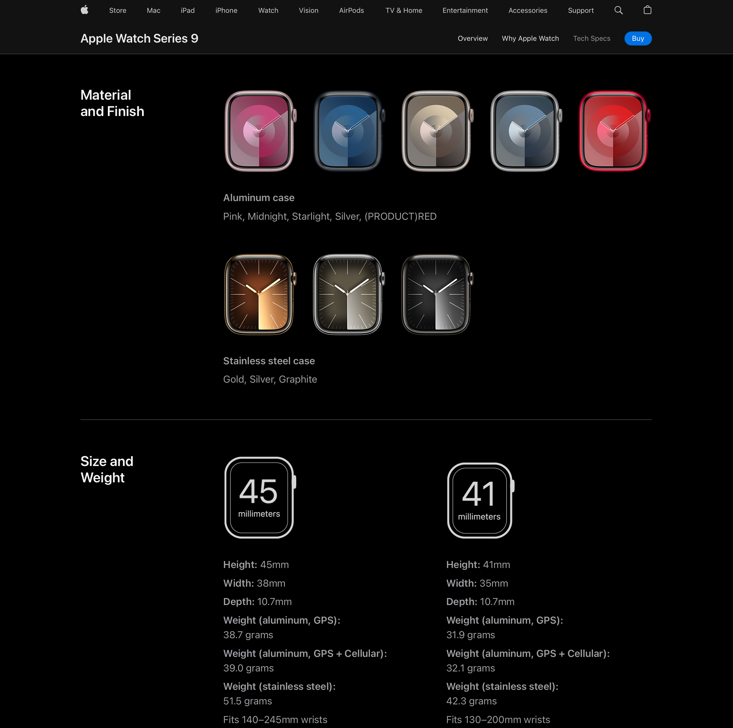Go to the Support menu item
This screenshot has width=733, height=728.
click(580, 10)
